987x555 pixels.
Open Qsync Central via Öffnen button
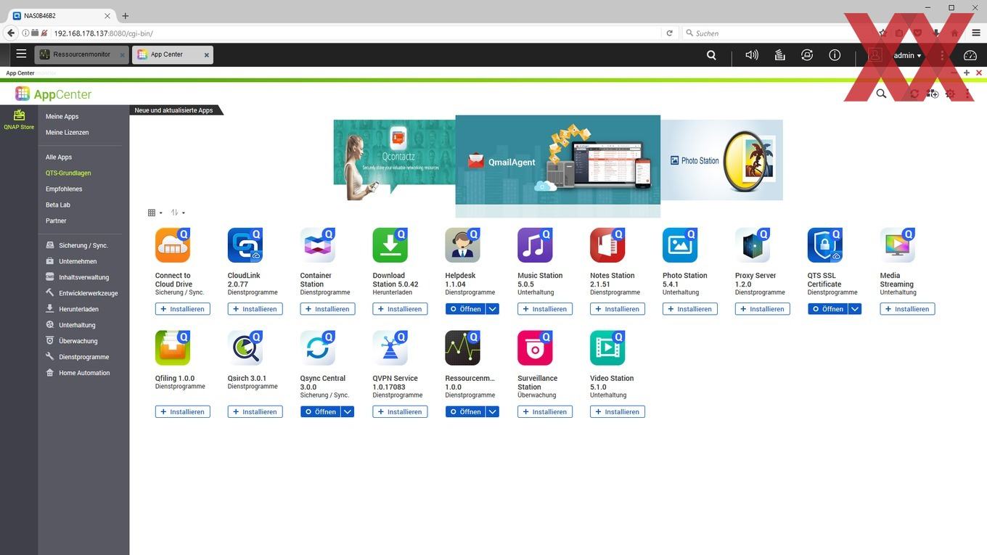[320, 412]
